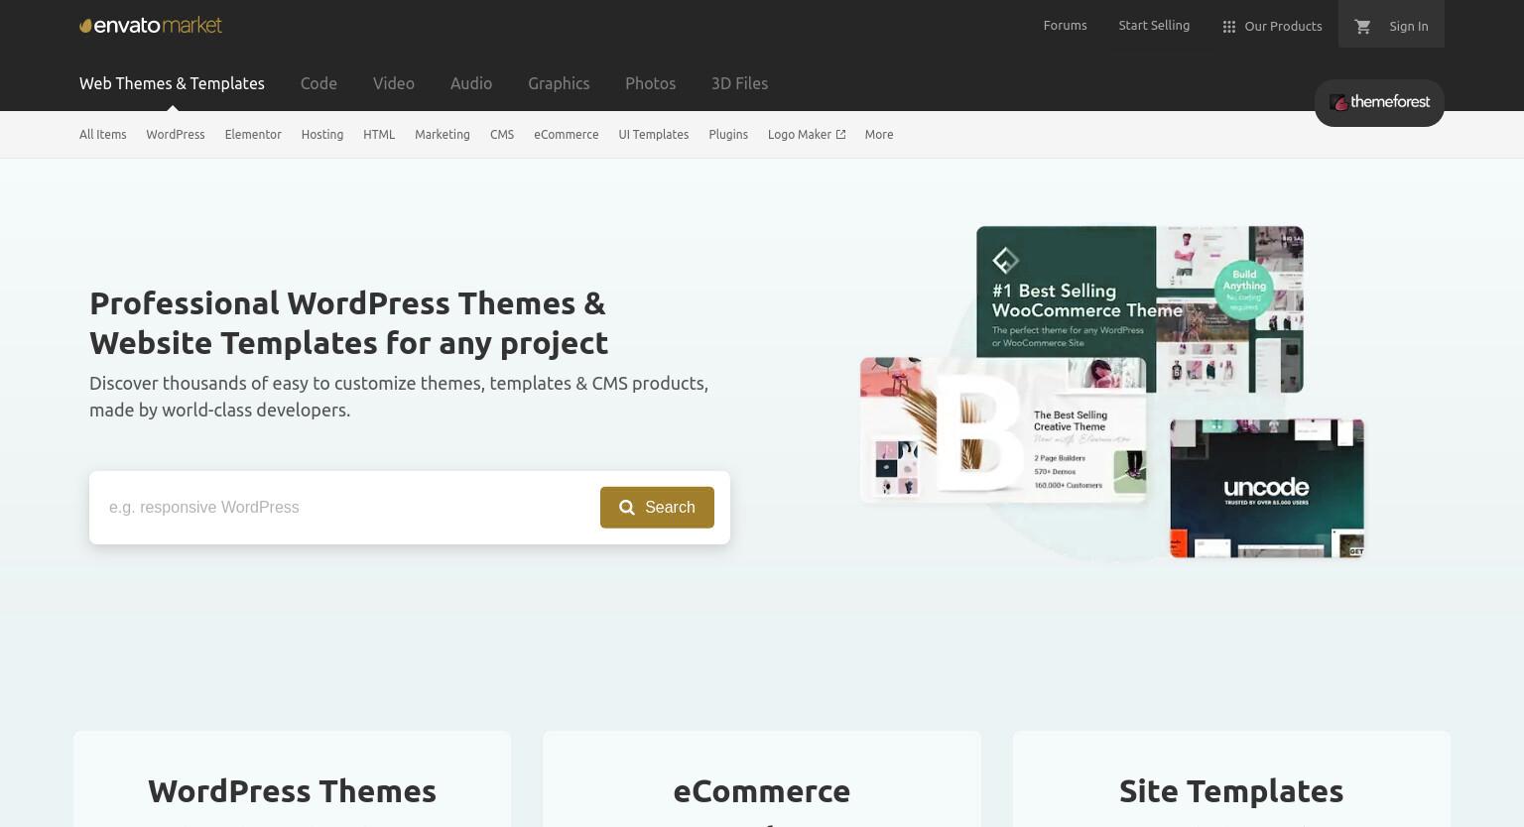Expand Our Products menu

pyautogui.click(x=1272, y=26)
